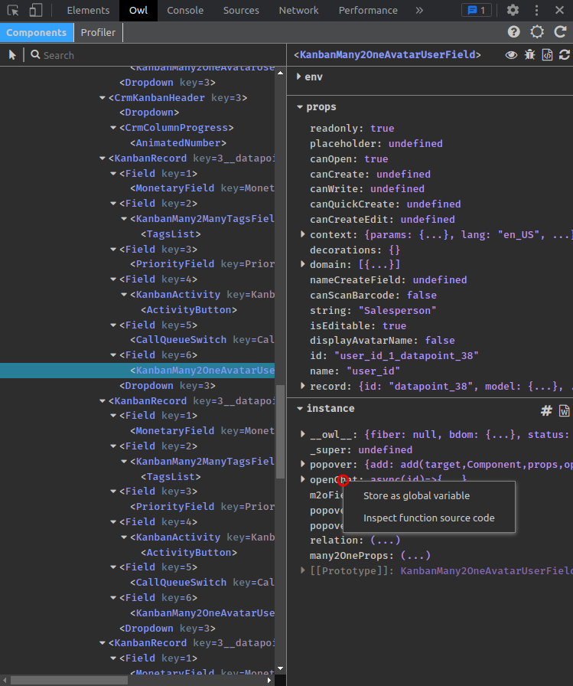Open the Performance tab
Image resolution: width=573 pixels, height=686 pixels.
click(368, 10)
